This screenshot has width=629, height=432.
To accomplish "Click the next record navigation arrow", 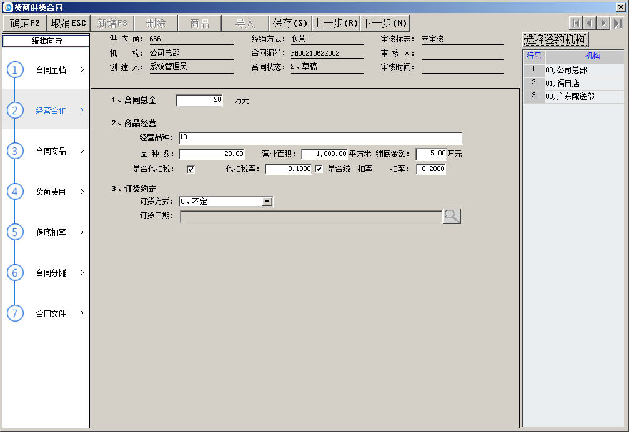I will 603,23.
